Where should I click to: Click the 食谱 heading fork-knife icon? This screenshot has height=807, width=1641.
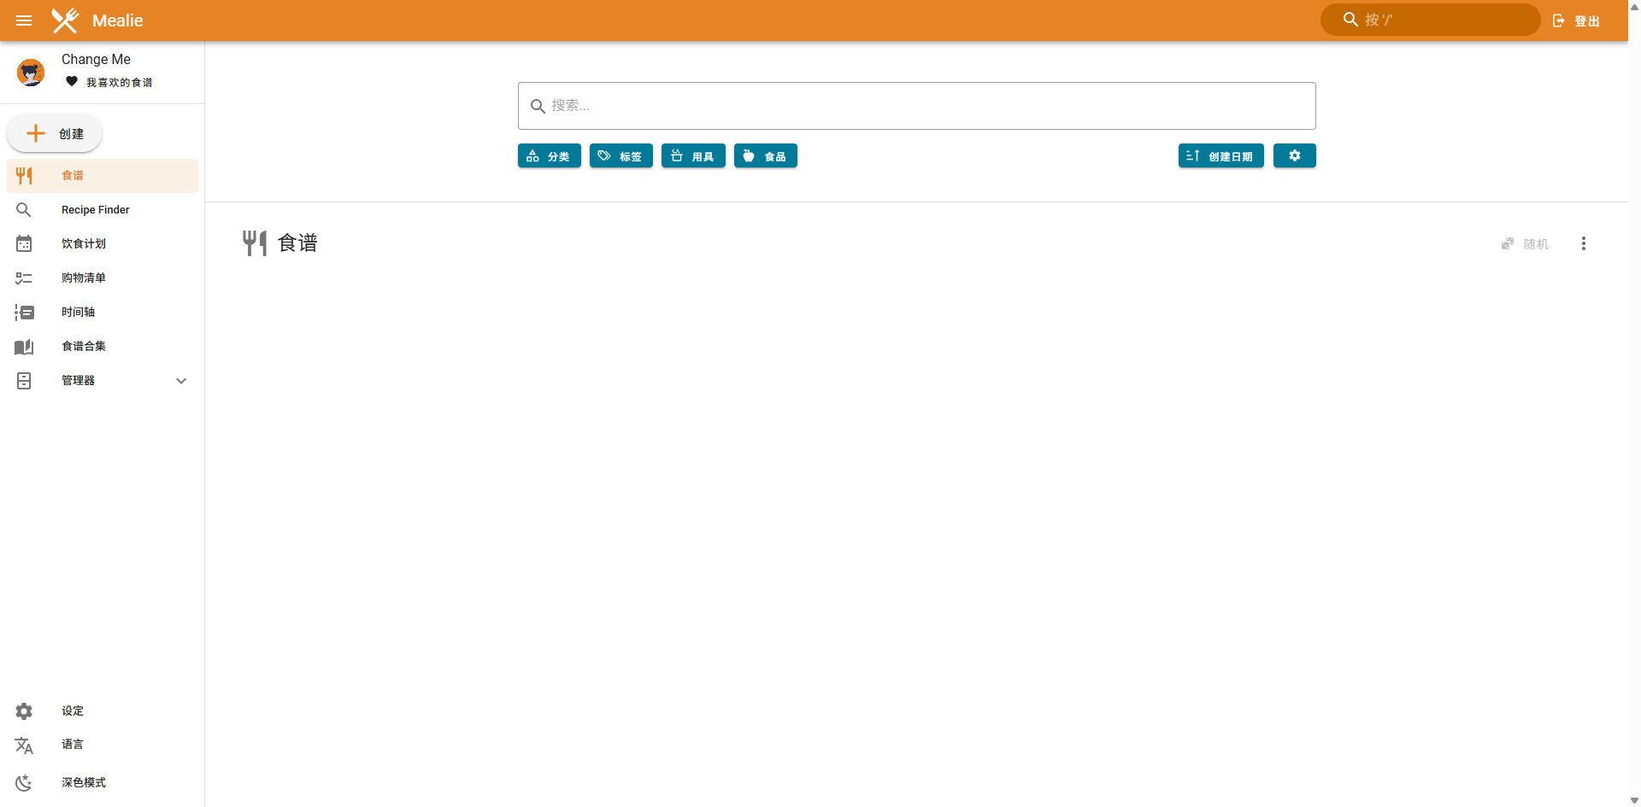[x=254, y=243]
